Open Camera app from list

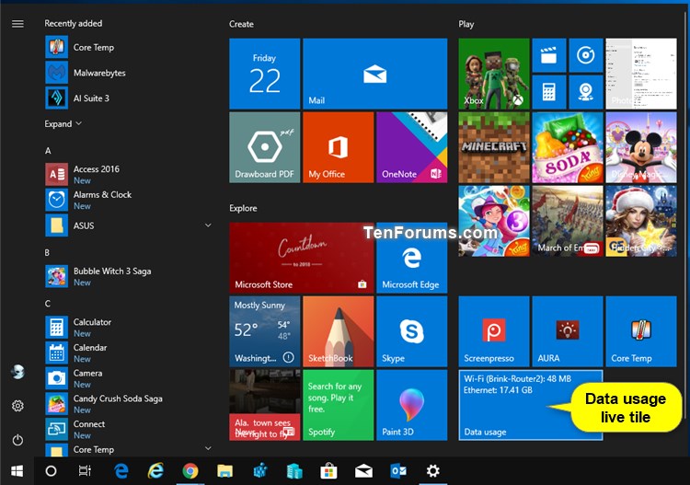(128, 378)
